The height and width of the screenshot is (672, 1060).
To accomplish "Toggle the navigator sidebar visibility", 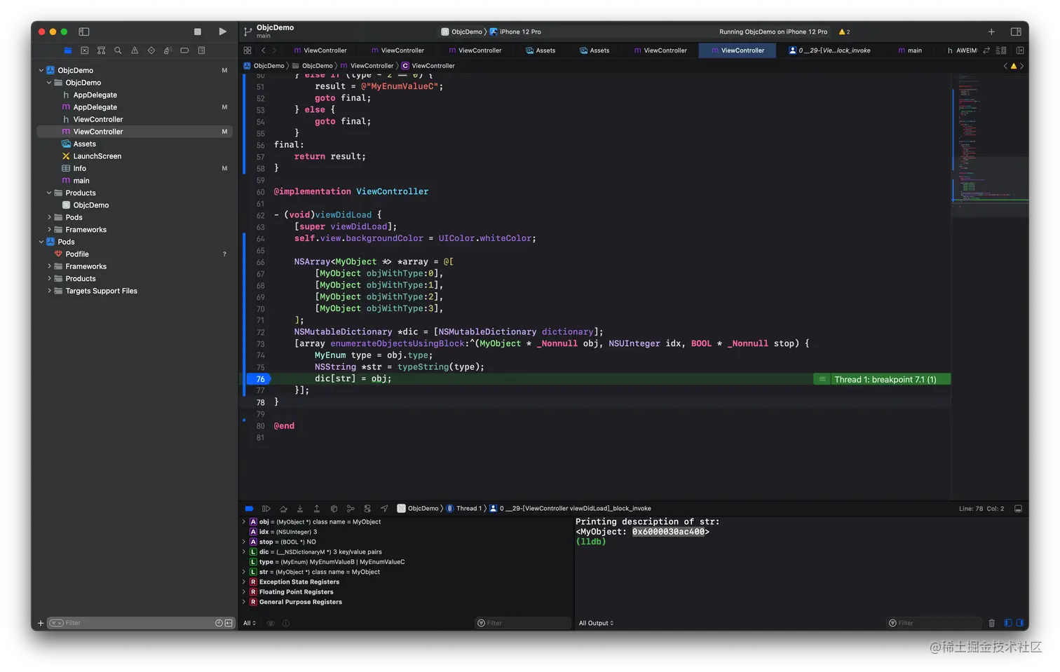I will point(84,32).
